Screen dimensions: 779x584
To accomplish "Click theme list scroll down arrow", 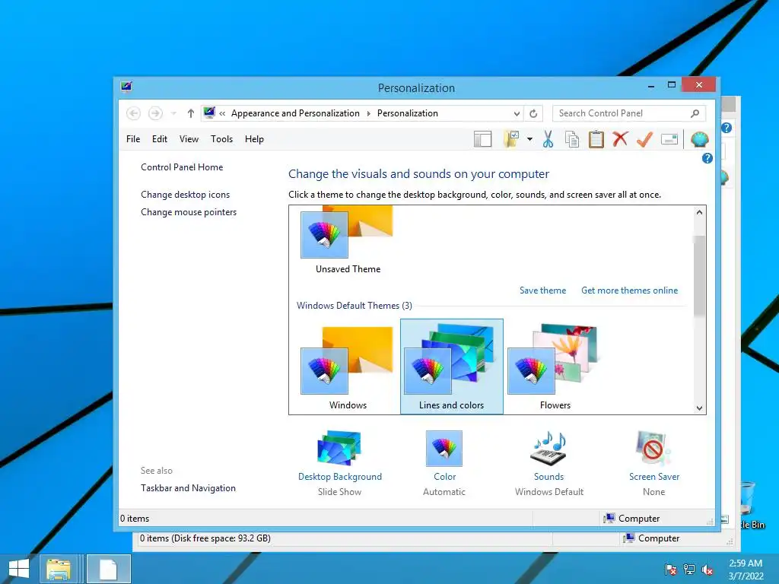I will [699, 408].
